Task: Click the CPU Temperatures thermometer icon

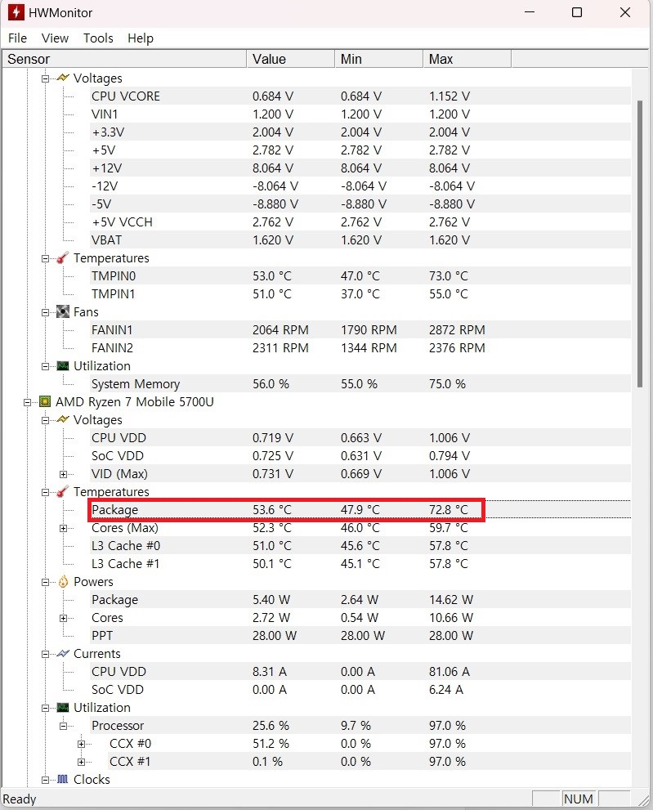Action: 62,491
